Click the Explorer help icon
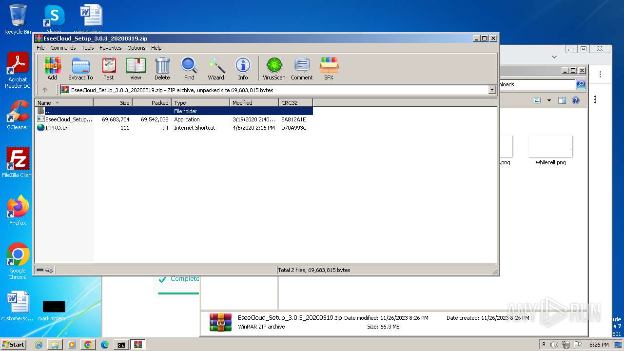 click(576, 100)
